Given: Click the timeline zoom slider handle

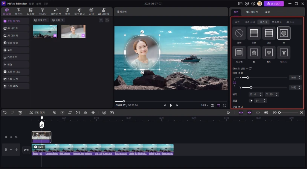Looking at the screenshot, I should (280, 113).
